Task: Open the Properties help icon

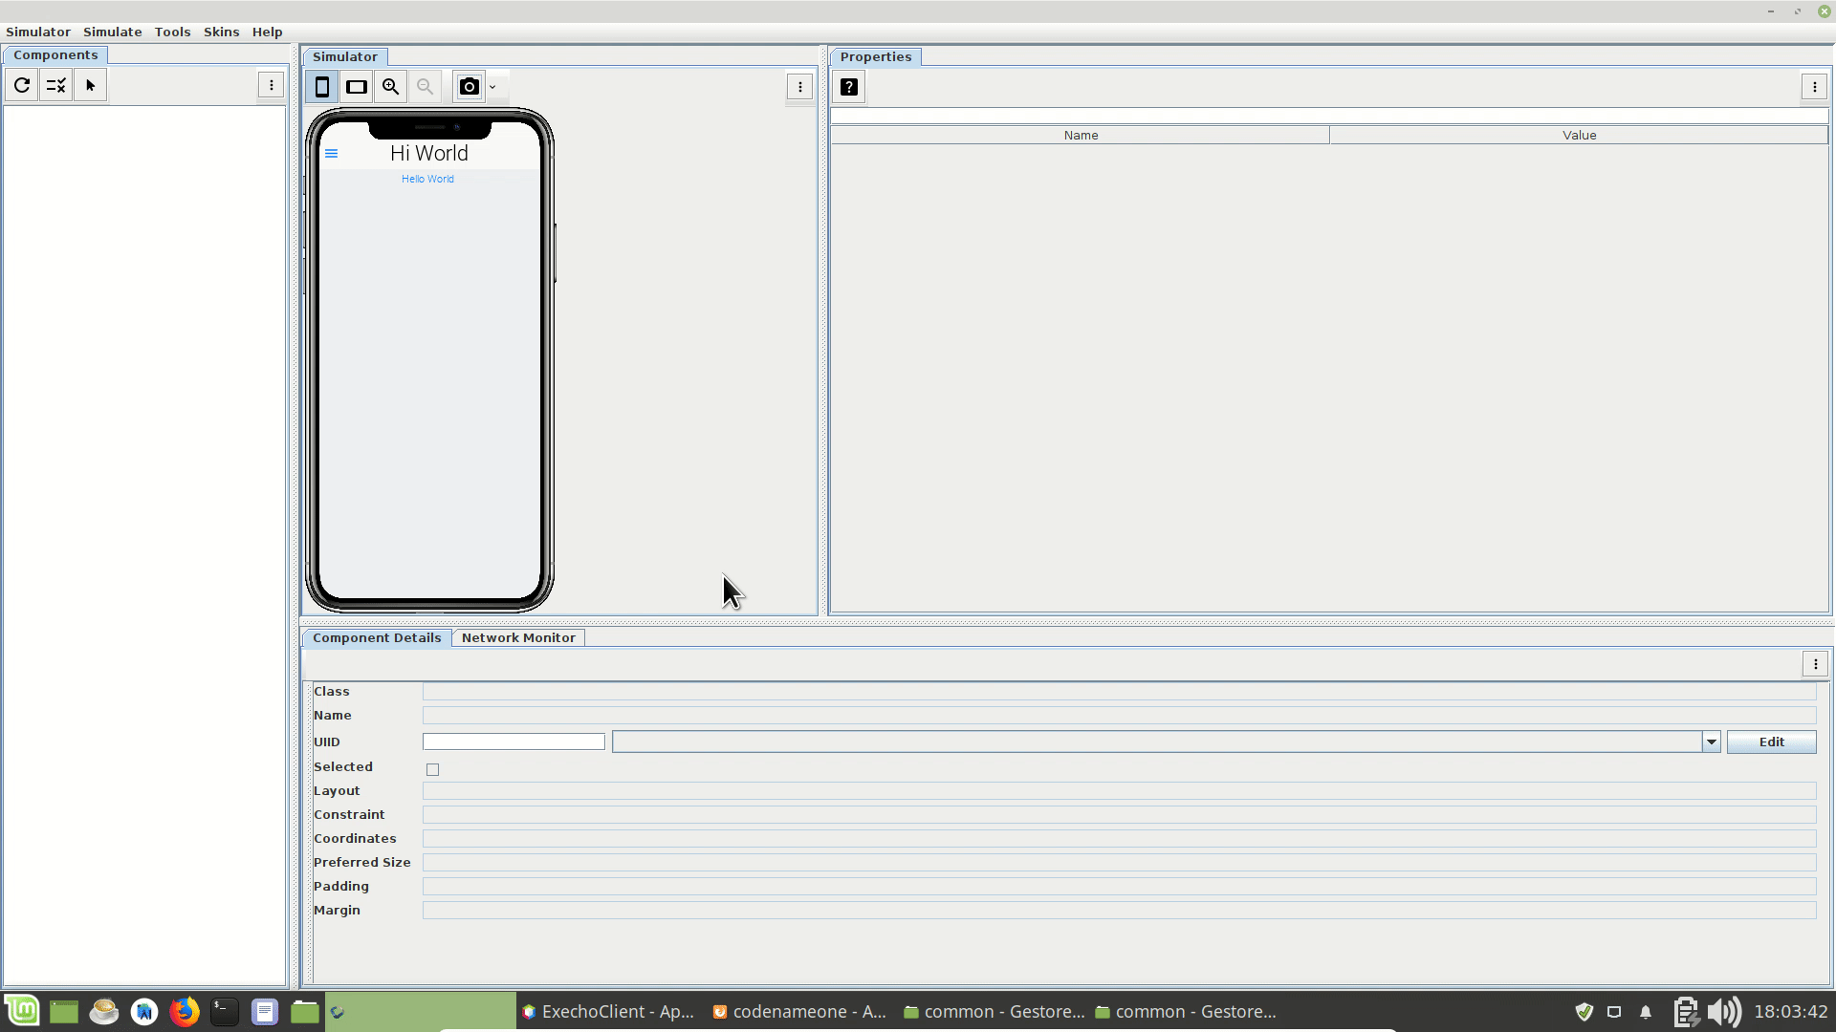Action: click(x=849, y=86)
